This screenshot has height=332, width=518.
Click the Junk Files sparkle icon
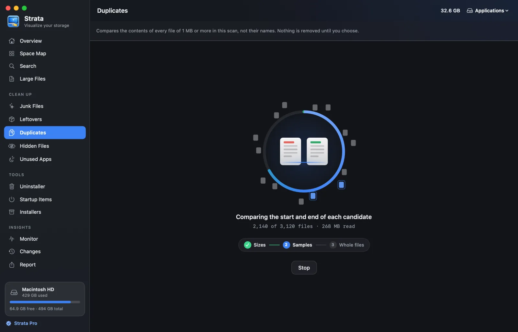tap(12, 106)
